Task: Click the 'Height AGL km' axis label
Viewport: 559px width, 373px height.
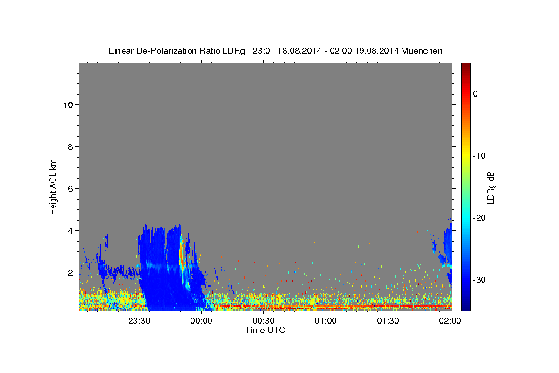Action: [x=53, y=186]
